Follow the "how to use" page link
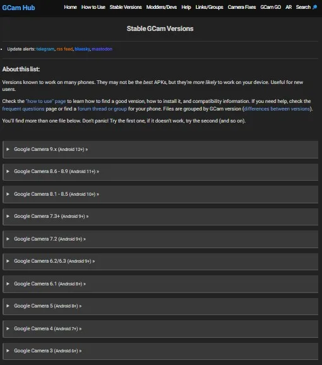This screenshot has width=322, height=365. 46,101
